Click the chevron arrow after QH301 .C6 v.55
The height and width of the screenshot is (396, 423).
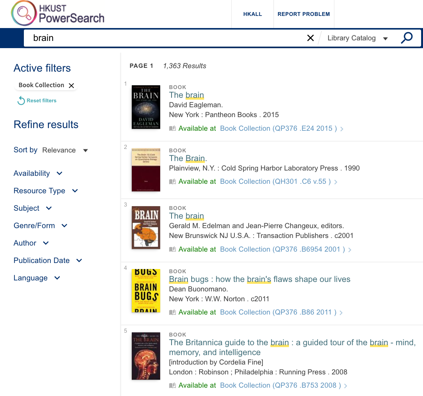[x=336, y=182]
